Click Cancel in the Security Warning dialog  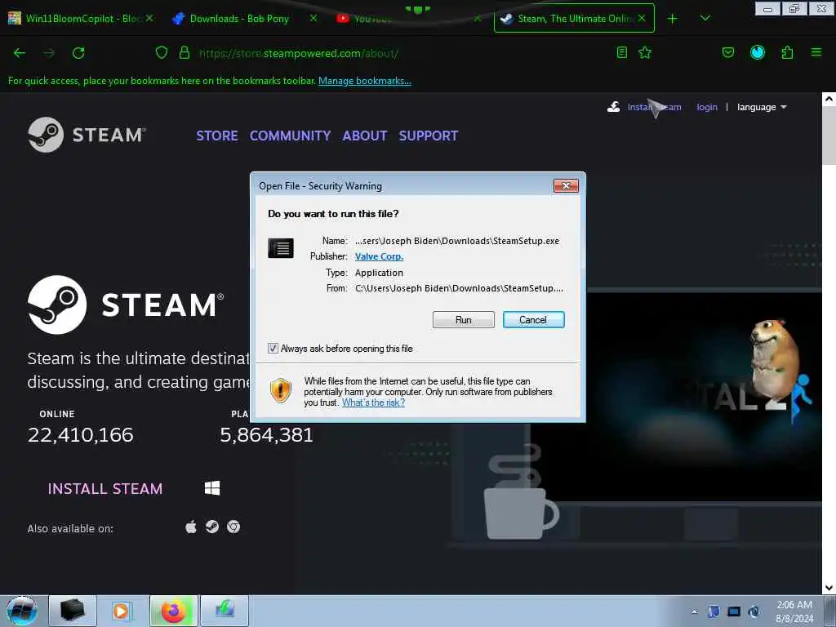coord(533,320)
